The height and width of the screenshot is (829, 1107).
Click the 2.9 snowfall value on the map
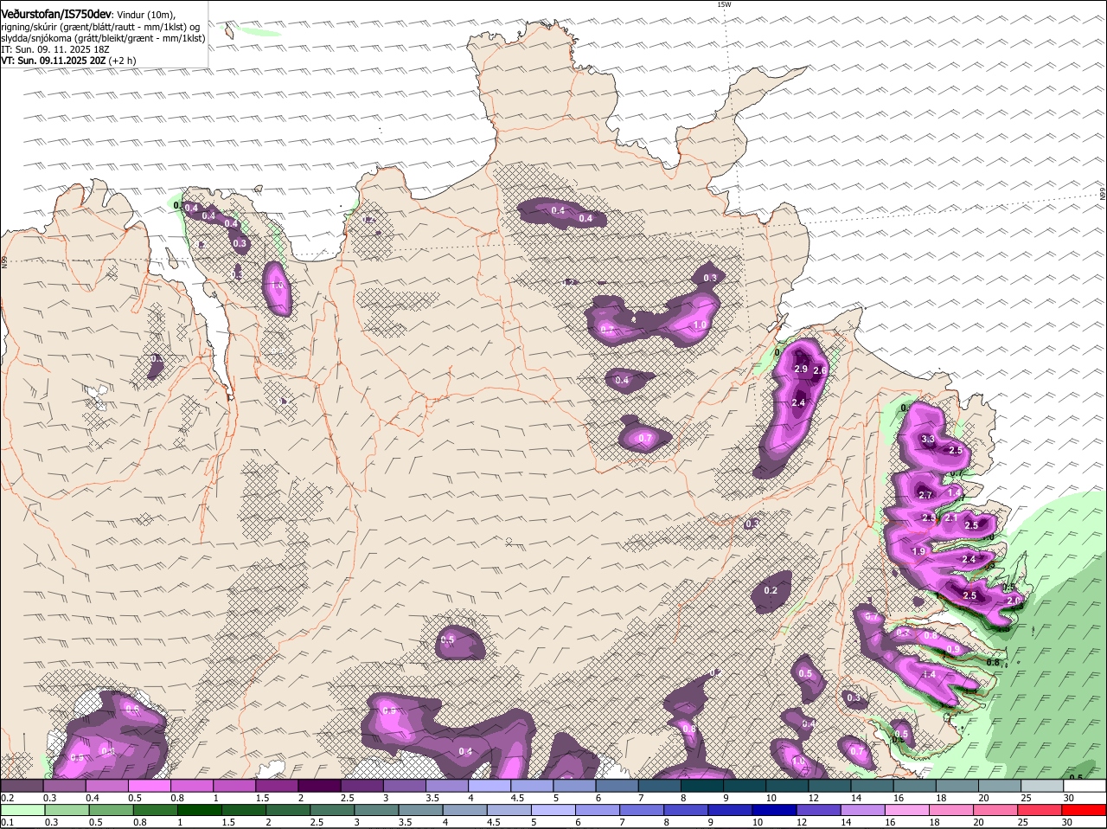coord(801,370)
